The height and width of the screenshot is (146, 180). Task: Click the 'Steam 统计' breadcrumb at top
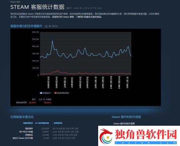[15, 2]
